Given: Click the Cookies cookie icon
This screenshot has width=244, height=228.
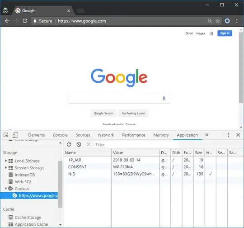Looking at the screenshot, I should tap(10, 188).
